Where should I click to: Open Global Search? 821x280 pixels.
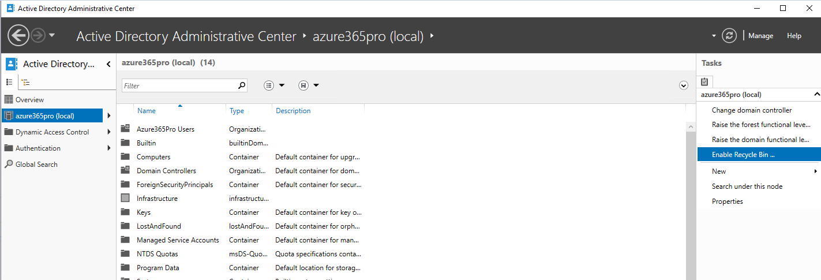(36, 165)
